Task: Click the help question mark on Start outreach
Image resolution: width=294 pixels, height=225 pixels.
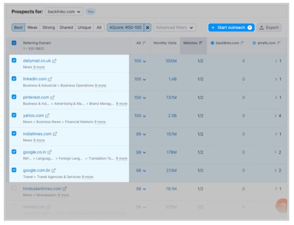Action: (x=250, y=28)
